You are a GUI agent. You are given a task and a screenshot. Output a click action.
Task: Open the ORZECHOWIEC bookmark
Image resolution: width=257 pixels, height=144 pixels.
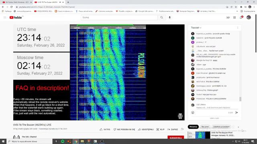(x=43, y=11)
